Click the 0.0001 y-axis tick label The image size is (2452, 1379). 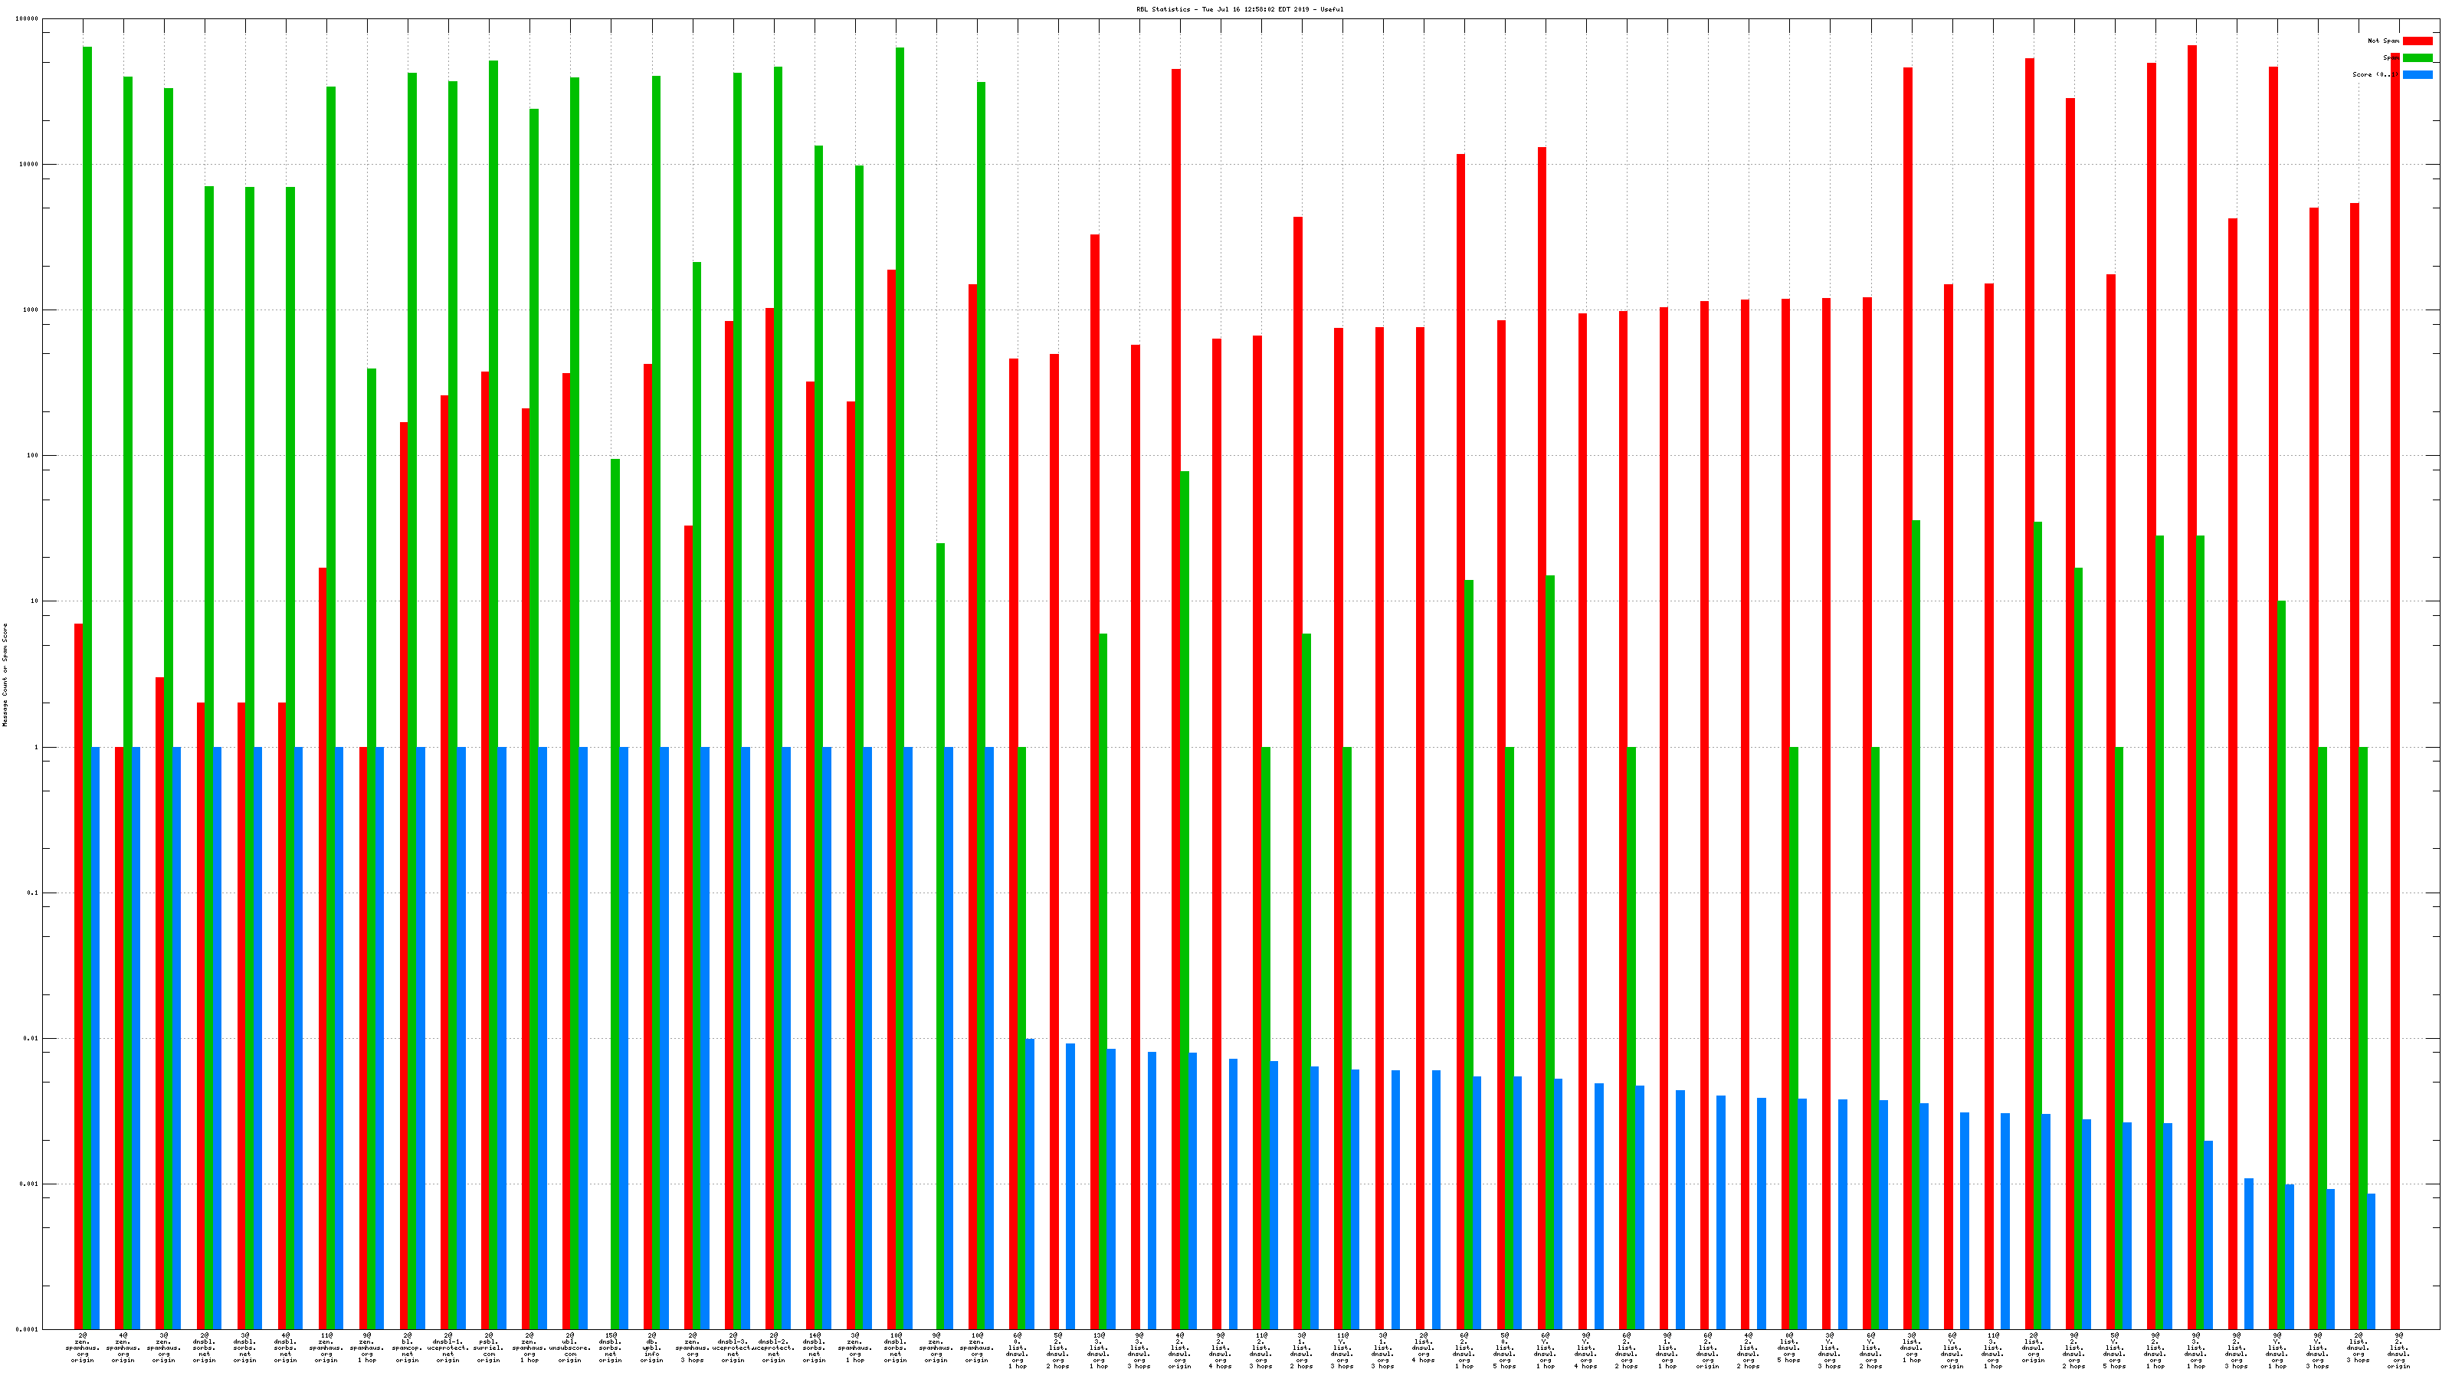pos(27,1329)
